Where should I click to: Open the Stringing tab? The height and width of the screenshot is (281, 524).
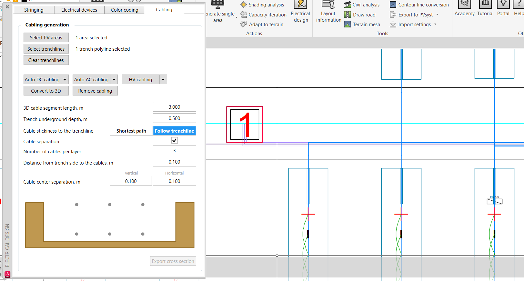pos(34,10)
